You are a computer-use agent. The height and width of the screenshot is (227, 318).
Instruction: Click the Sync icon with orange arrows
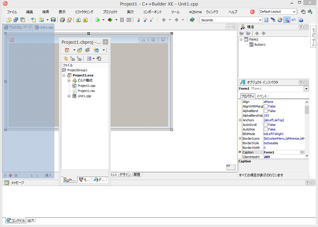click(x=66, y=59)
